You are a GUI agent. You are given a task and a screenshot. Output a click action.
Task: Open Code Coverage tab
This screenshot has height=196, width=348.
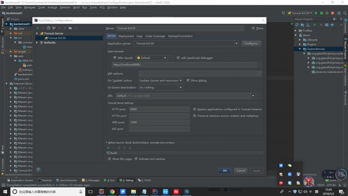click(155, 36)
